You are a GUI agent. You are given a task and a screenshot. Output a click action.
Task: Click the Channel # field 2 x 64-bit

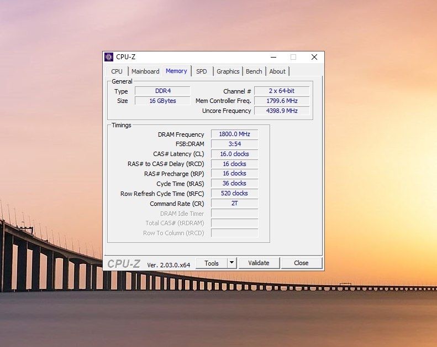282,91
